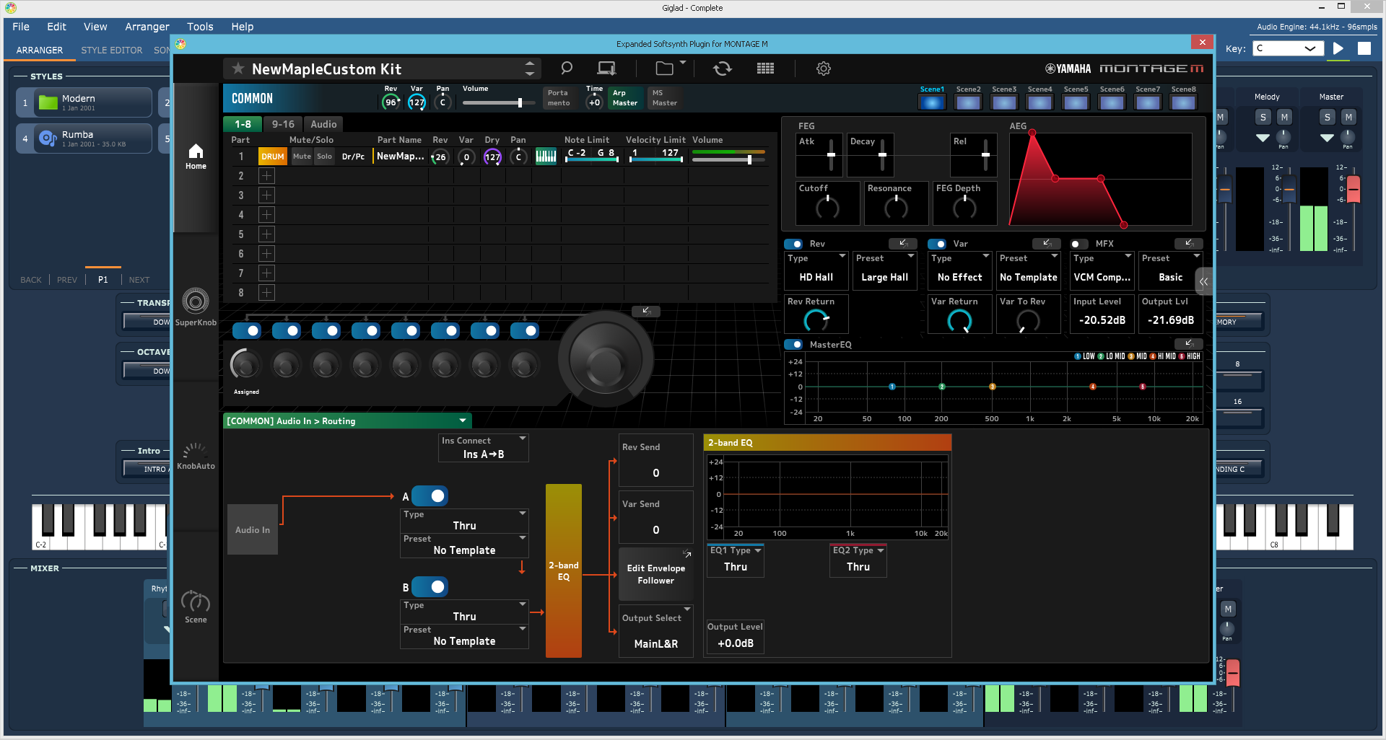Solo Part 1
The width and height of the screenshot is (1386, 740).
pos(325,157)
